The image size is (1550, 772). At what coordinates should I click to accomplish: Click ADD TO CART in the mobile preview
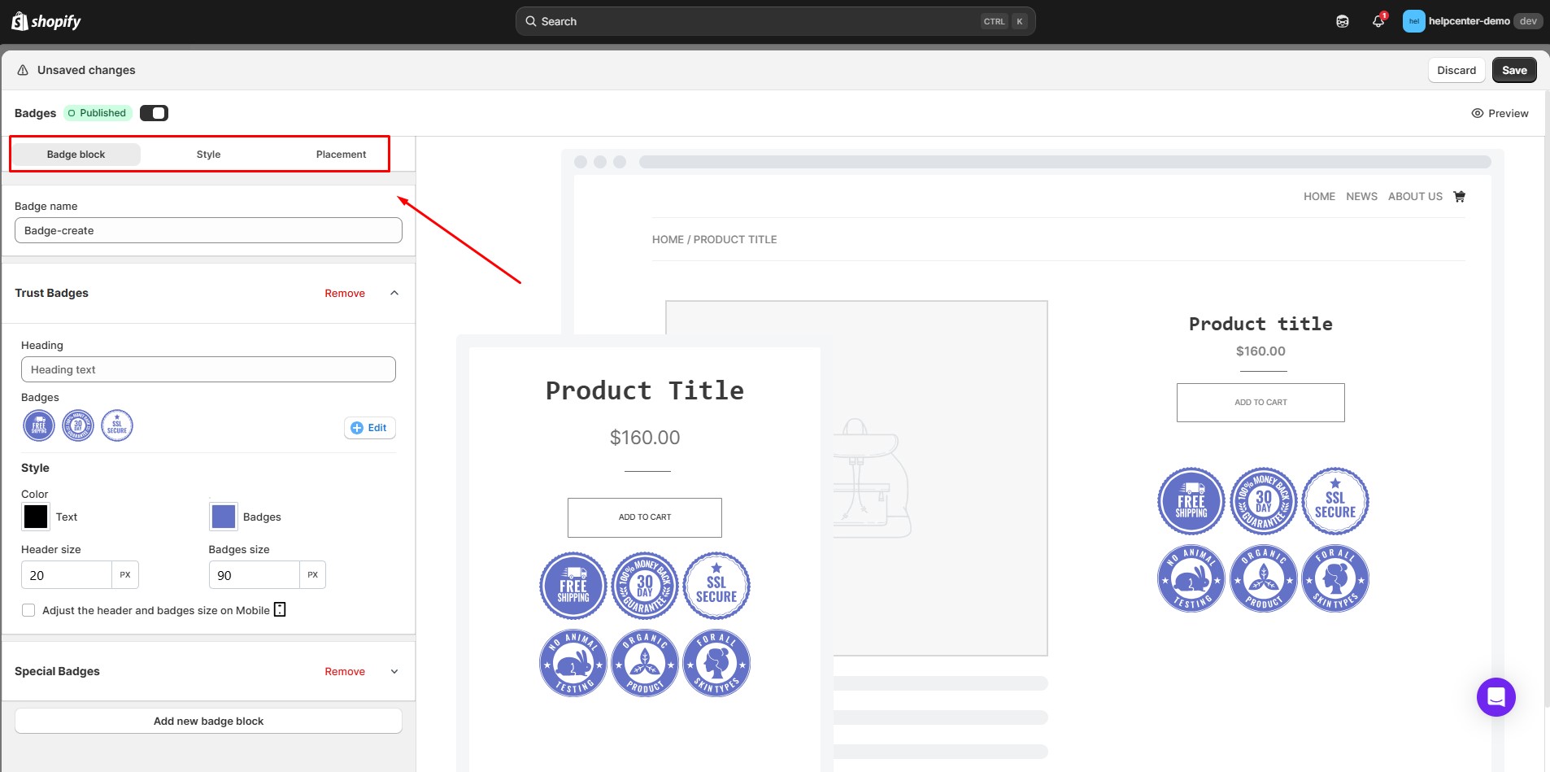pos(645,517)
